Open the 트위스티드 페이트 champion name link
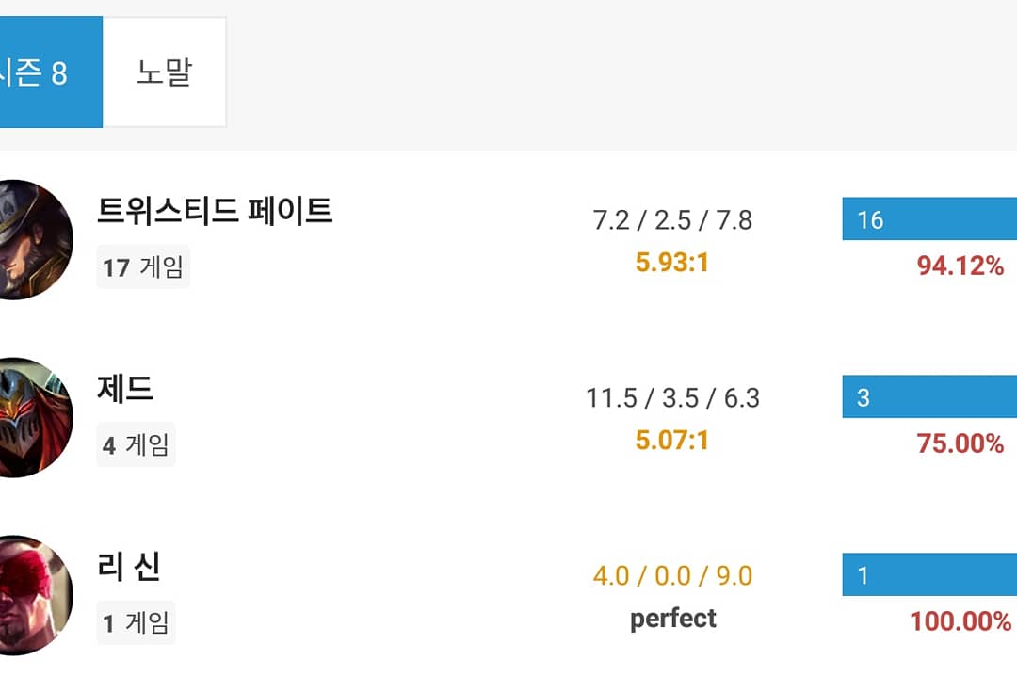1017x676 pixels. pos(215,211)
